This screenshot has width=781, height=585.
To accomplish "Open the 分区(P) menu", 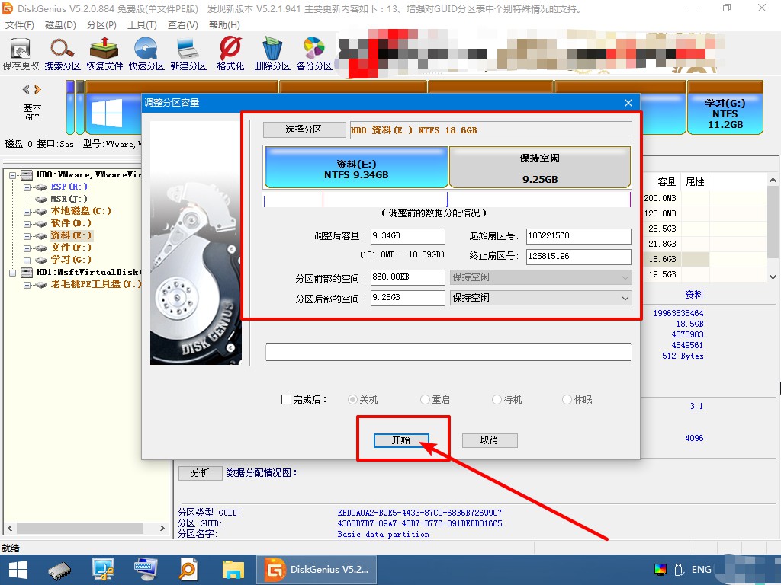I will coord(101,25).
